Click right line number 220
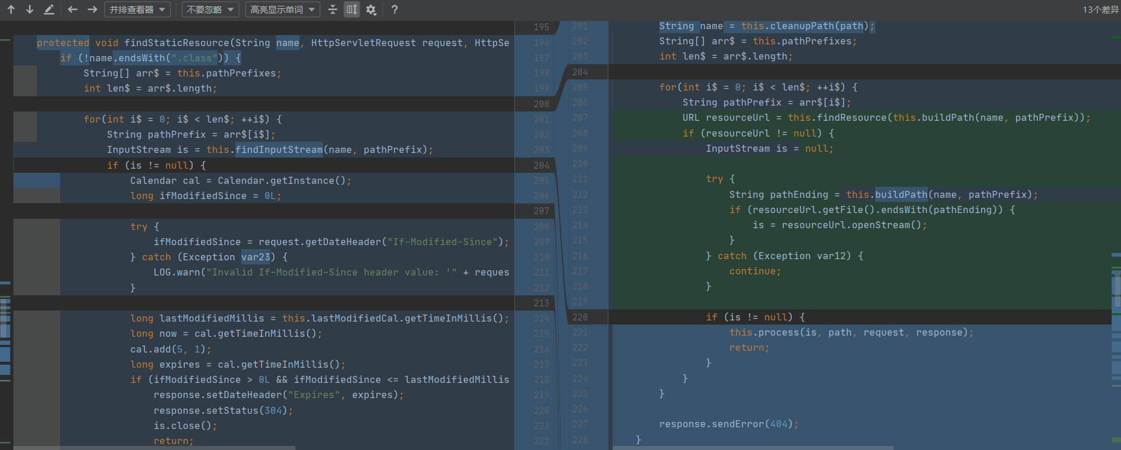 580,317
